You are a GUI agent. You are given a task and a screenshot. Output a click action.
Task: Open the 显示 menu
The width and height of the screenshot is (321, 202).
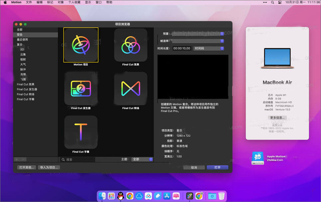click(x=88, y=2)
